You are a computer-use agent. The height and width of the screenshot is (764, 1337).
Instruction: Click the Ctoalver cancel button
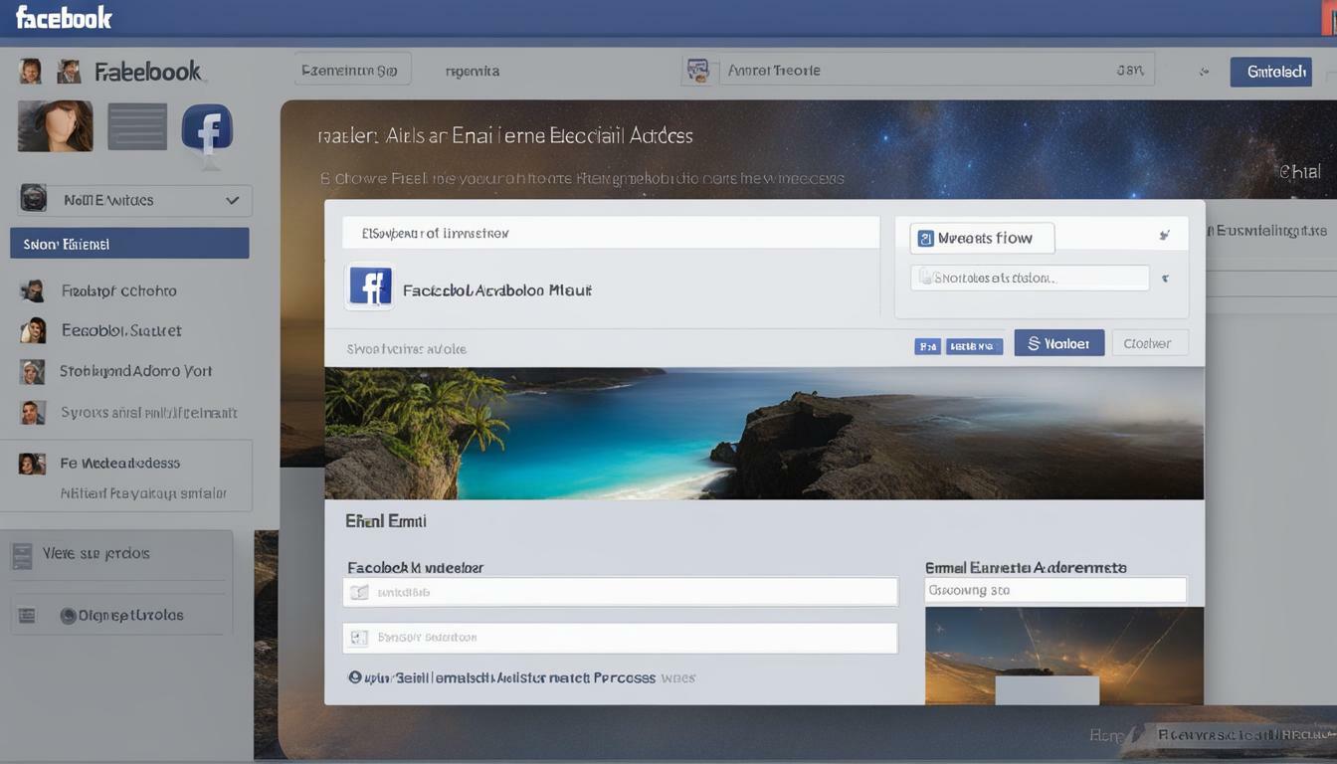pos(1149,343)
